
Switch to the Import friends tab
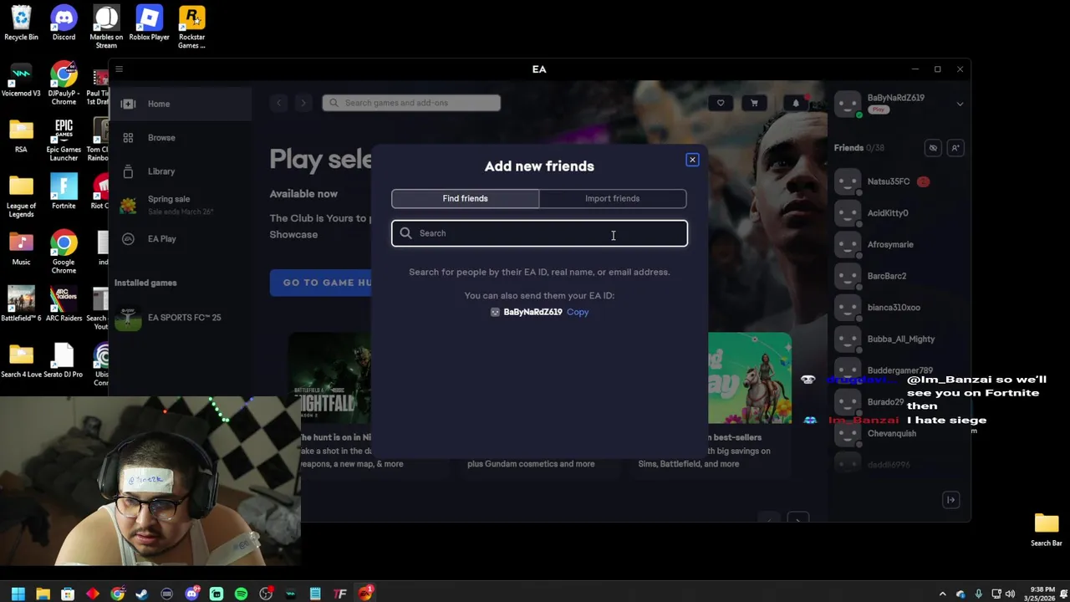(613, 198)
